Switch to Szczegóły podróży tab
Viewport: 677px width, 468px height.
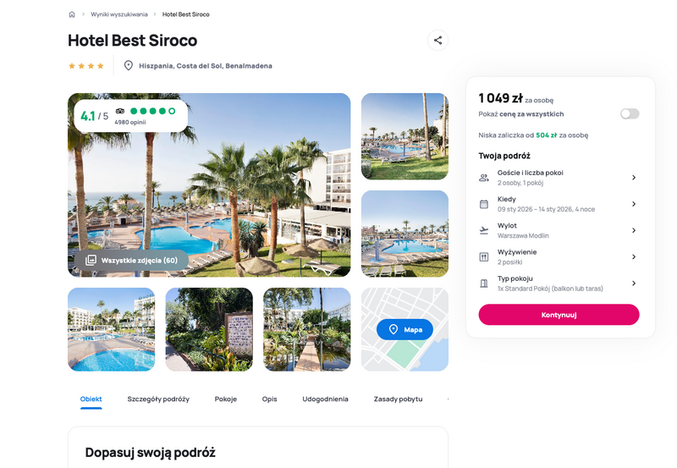click(158, 399)
